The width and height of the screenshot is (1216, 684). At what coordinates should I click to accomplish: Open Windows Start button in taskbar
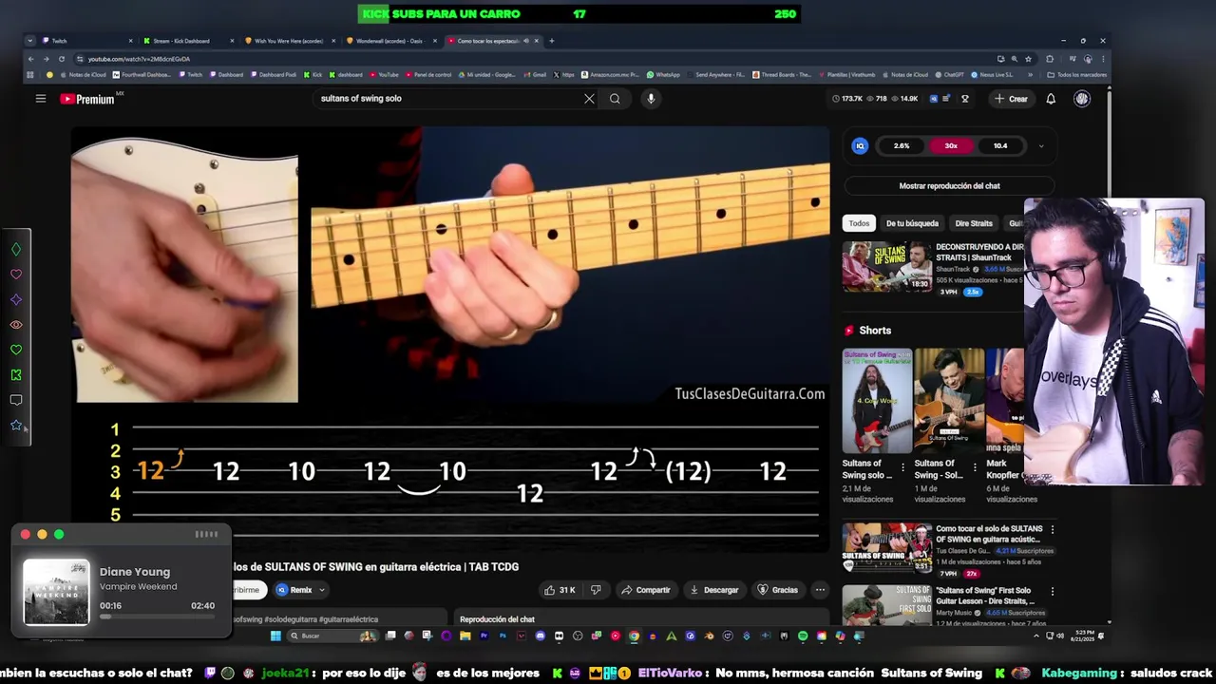click(275, 636)
